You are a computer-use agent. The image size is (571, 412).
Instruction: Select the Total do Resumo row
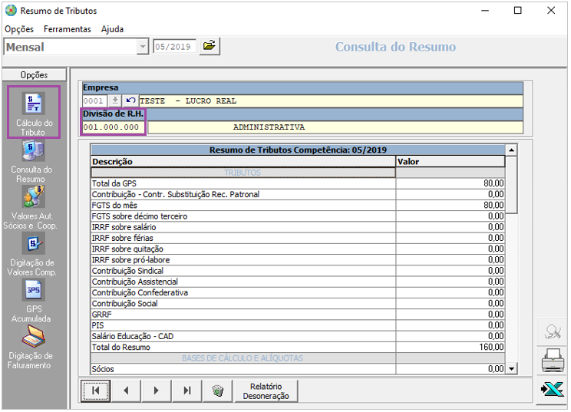[x=298, y=348]
